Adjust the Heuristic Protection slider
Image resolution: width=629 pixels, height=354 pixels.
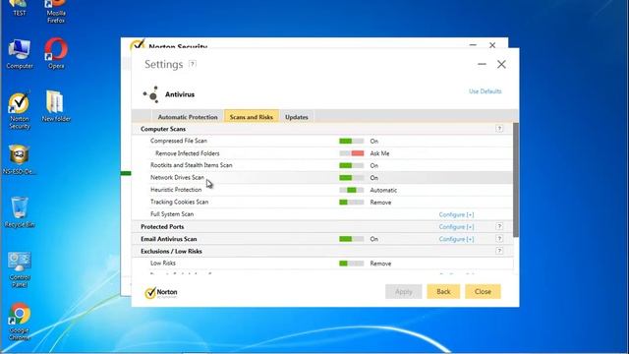pyautogui.click(x=352, y=190)
